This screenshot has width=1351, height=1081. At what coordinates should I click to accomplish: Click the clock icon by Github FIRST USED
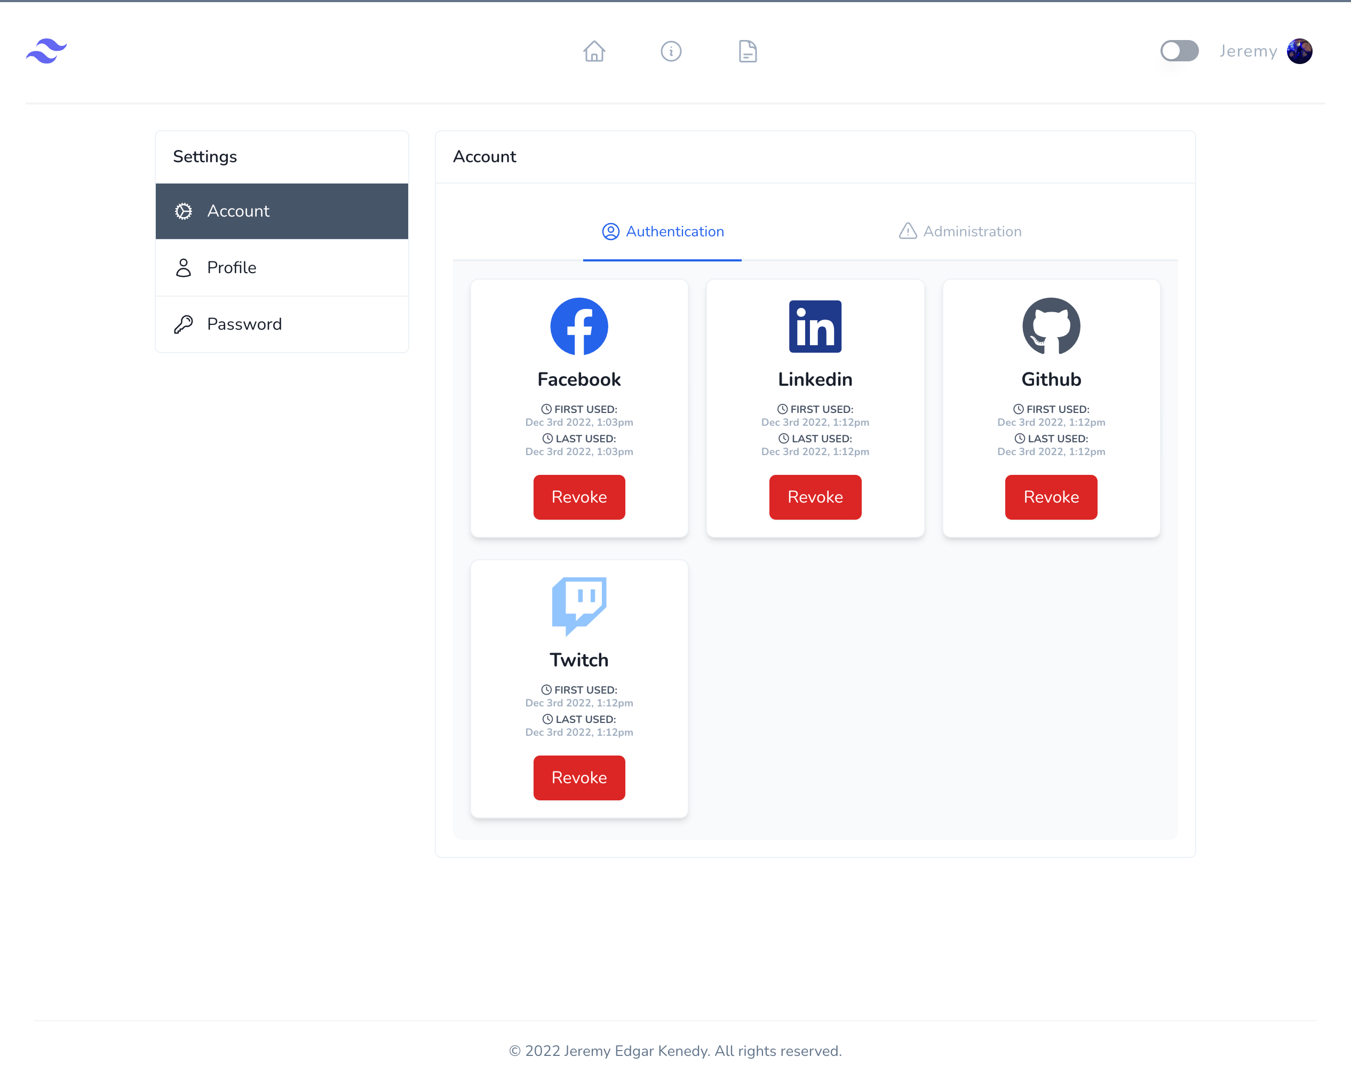1019,409
